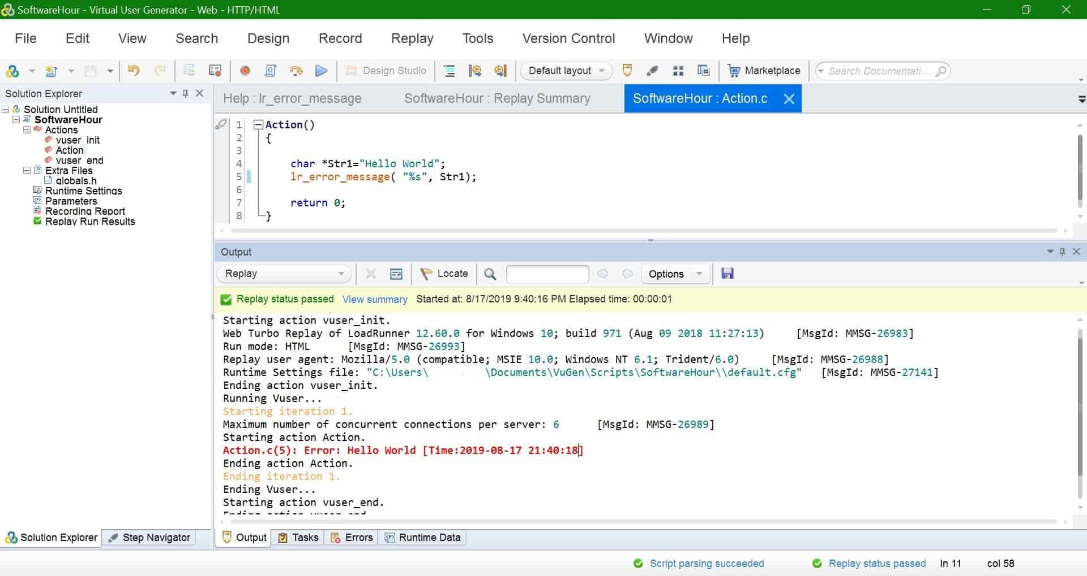Click the Go to next step icon
This screenshot has height=576, width=1087.
coord(500,71)
